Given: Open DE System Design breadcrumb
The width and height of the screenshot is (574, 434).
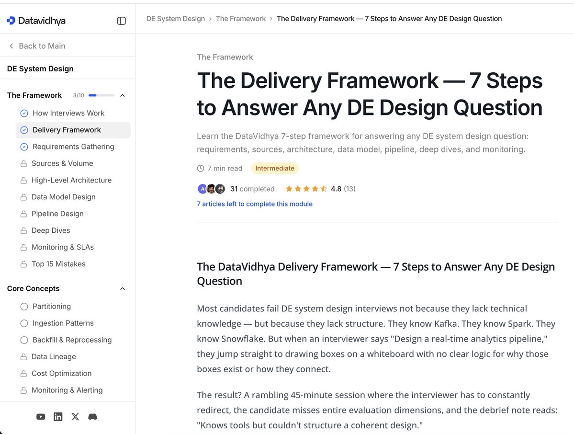Looking at the screenshot, I should (175, 19).
